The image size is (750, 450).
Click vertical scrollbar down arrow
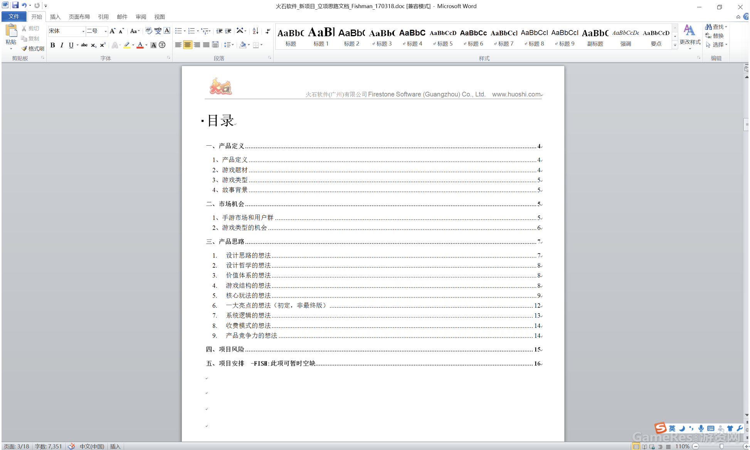tap(747, 415)
